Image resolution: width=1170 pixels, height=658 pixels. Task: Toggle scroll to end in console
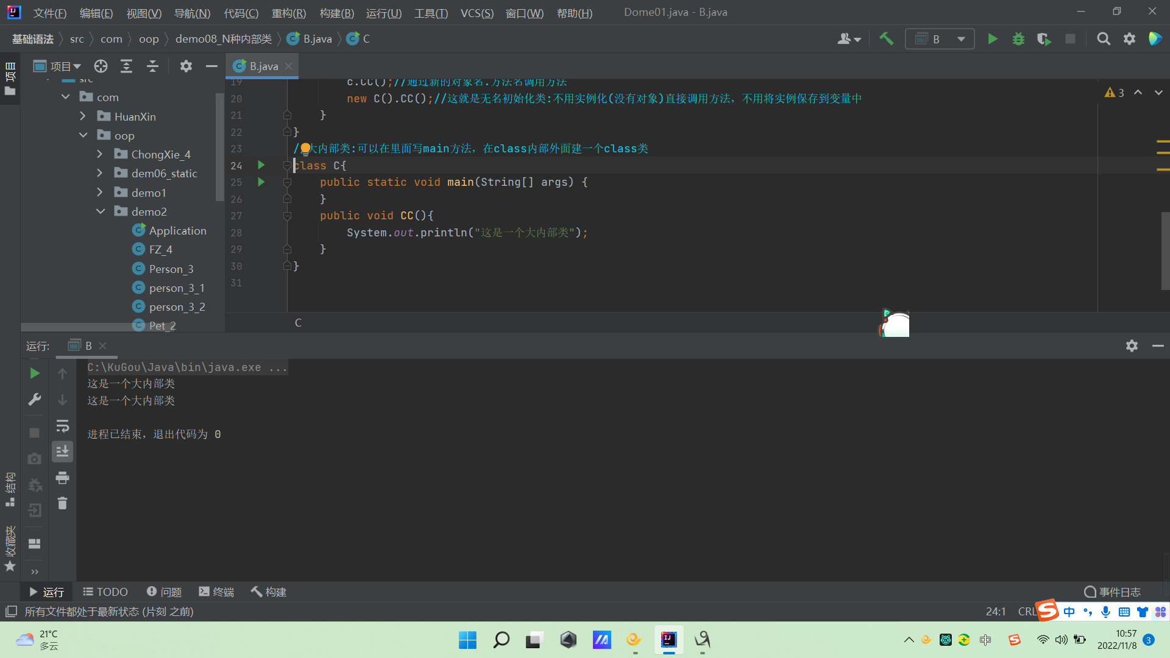pos(62,451)
